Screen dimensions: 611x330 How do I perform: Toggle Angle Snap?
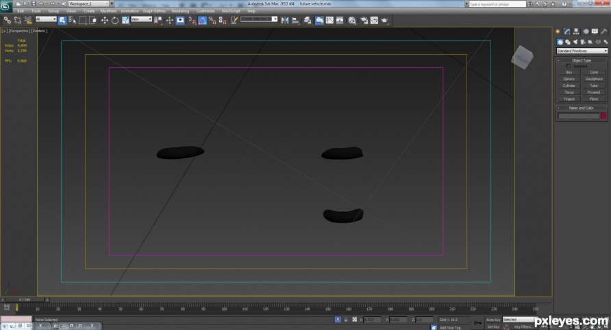(202, 21)
